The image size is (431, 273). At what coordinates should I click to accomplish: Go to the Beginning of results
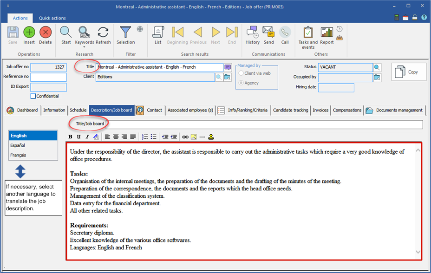(177, 32)
